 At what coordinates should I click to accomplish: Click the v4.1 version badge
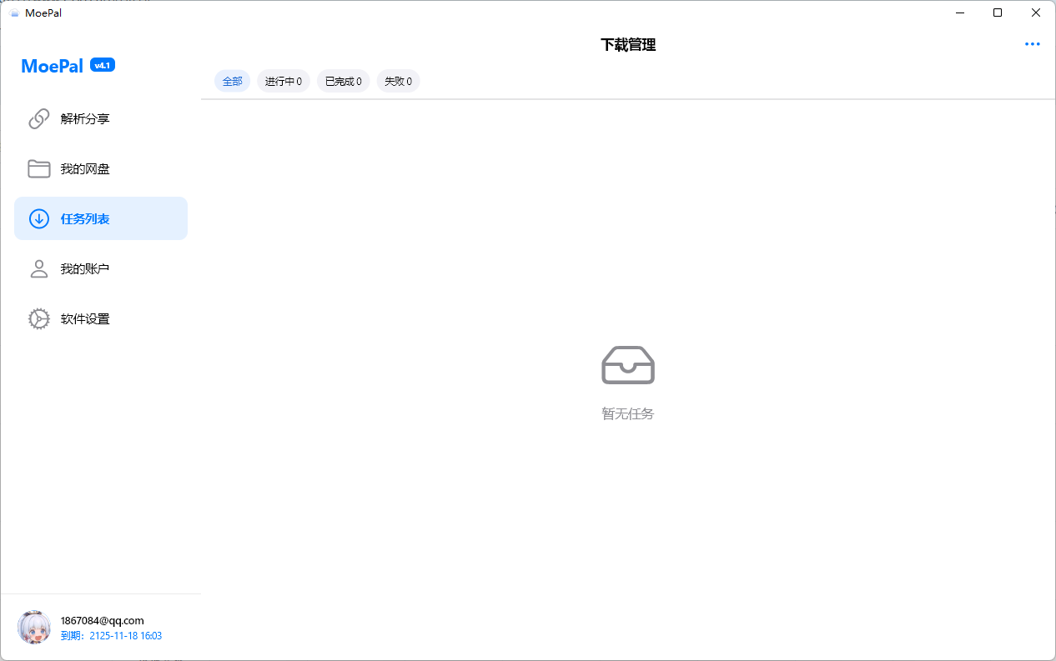point(103,65)
